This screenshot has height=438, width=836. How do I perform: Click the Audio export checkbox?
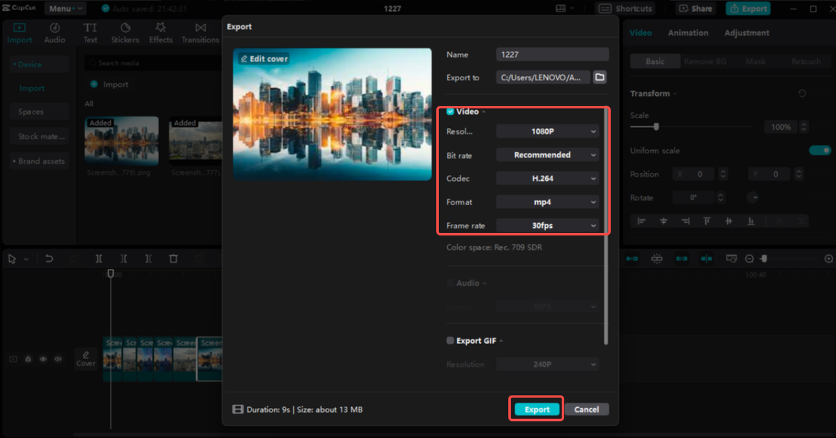pos(450,283)
